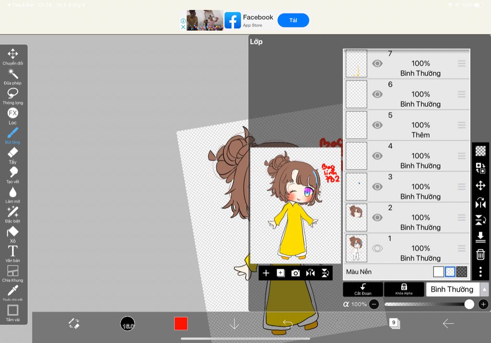Select the Văn bản text tool

(x=12, y=254)
